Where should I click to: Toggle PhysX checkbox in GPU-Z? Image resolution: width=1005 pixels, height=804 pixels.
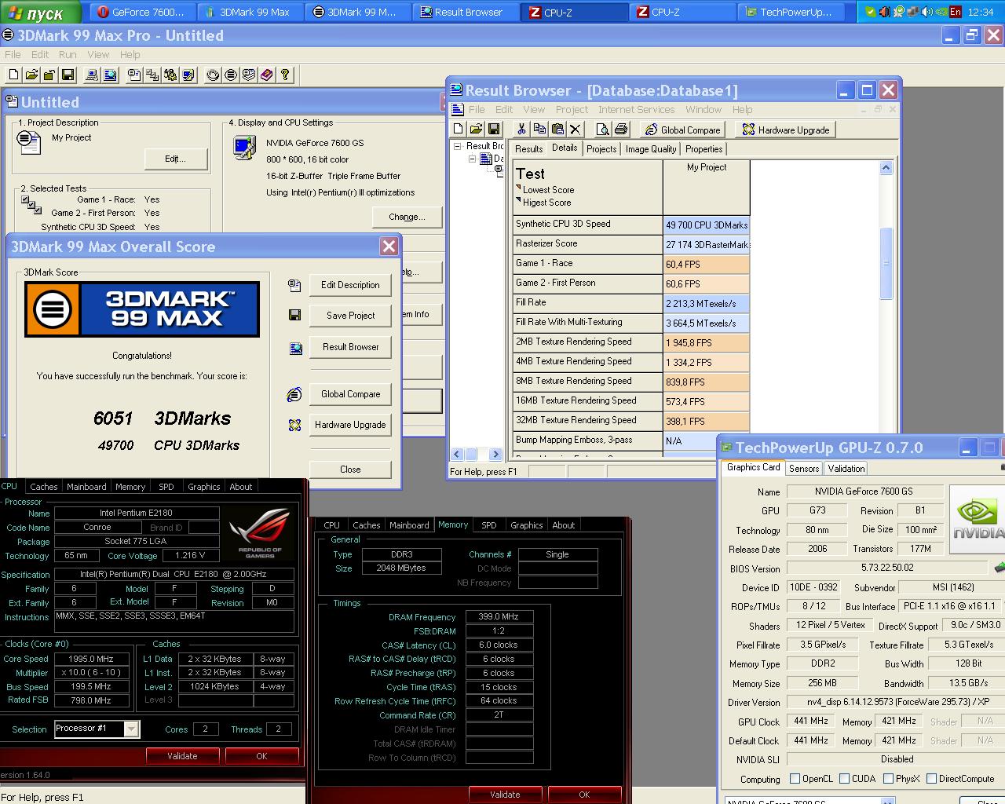point(888,779)
